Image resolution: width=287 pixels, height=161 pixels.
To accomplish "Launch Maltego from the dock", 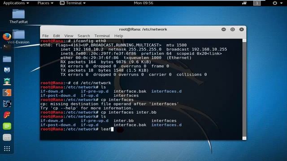I will tap(7, 70).
